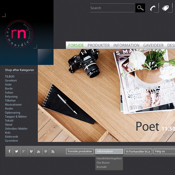Screen dimensions: 175x175
Task: Open the TILBUD category
Action: 10,77
